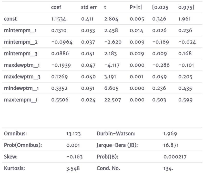Screen dimensions: 205x177
Task: Click the 'Jarque-Bera (JB):' label
Action: [x=117, y=145]
